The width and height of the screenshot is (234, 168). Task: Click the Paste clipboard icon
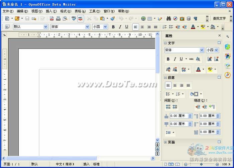(x=102, y=18)
